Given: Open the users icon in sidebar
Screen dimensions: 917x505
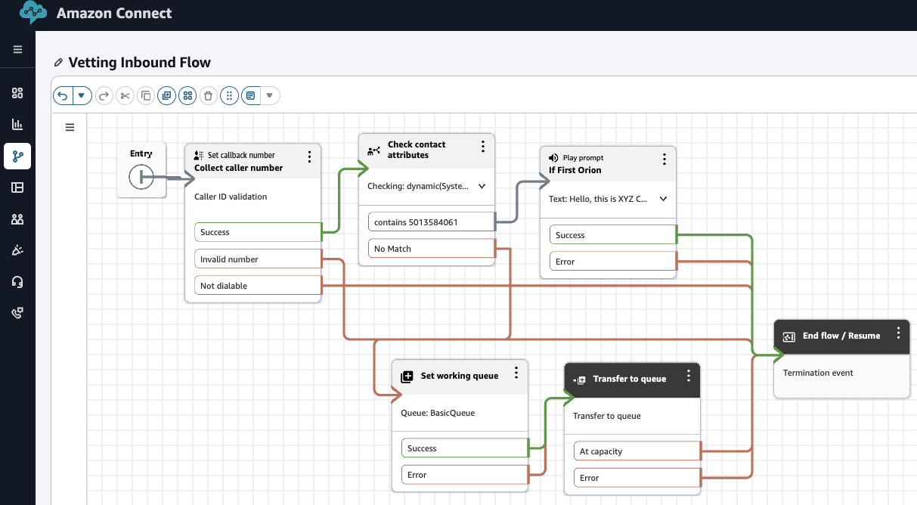Looking at the screenshot, I should pos(17,219).
